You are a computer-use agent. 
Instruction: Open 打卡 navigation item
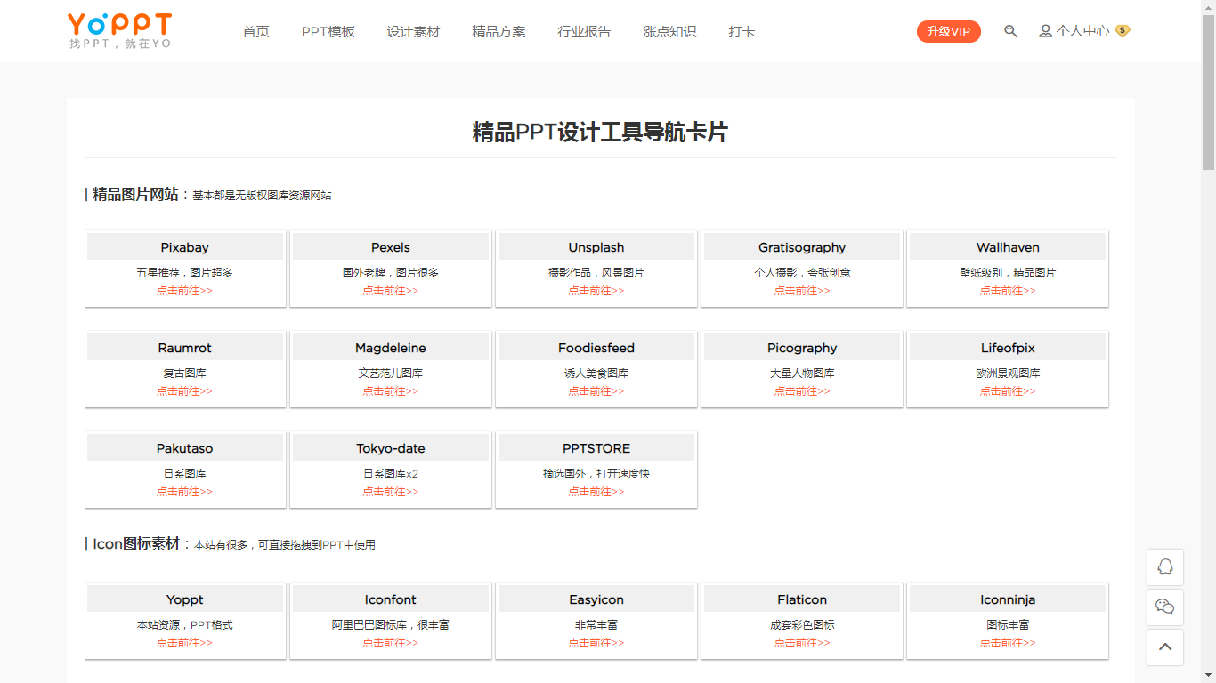point(742,31)
